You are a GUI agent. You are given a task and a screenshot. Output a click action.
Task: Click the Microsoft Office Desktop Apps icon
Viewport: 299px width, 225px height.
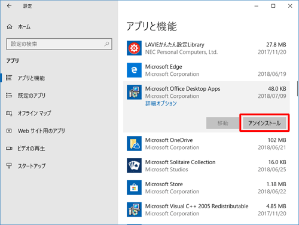click(134, 92)
